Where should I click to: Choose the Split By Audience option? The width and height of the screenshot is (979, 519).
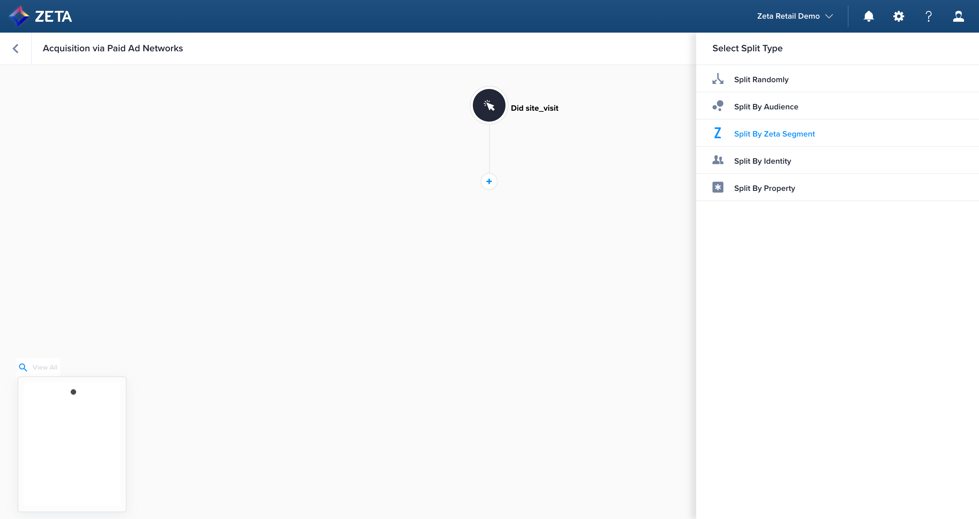pos(766,107)
